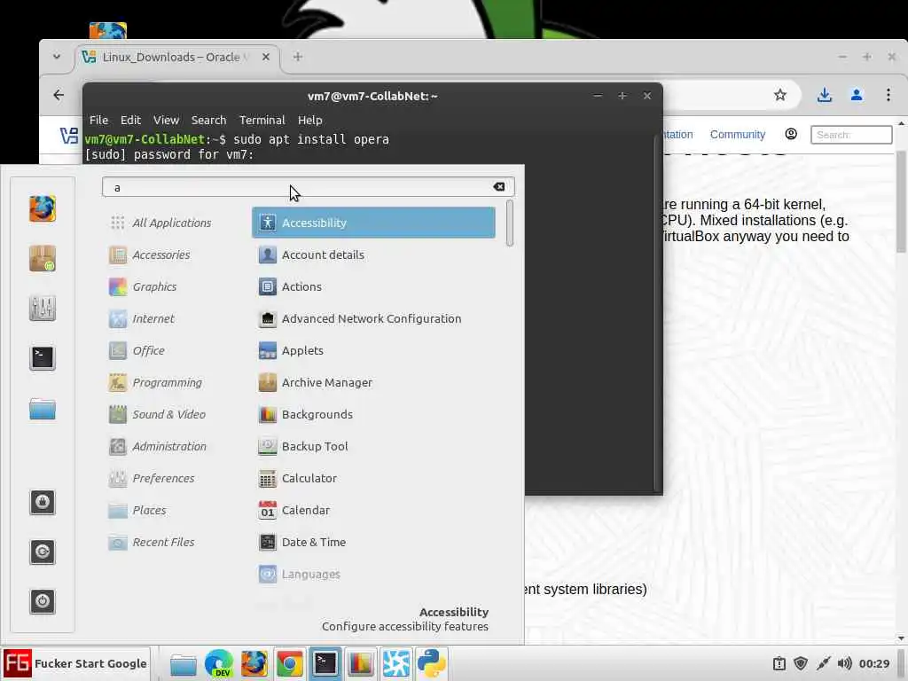Launch Archive Manager
Viewport: 908px width, 681px height.
pos(373,382)
